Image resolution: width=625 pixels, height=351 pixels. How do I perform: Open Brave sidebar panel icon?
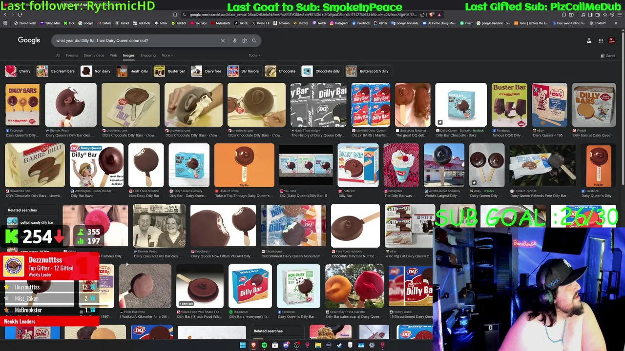pyautogui.click(x=590, y=15)
